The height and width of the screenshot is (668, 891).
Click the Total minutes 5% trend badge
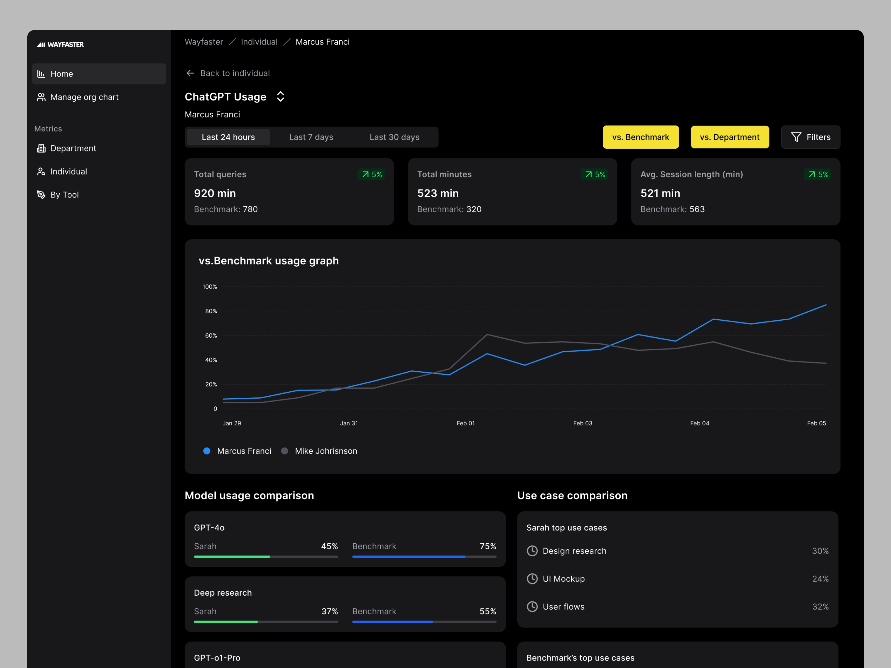(594, 174)
